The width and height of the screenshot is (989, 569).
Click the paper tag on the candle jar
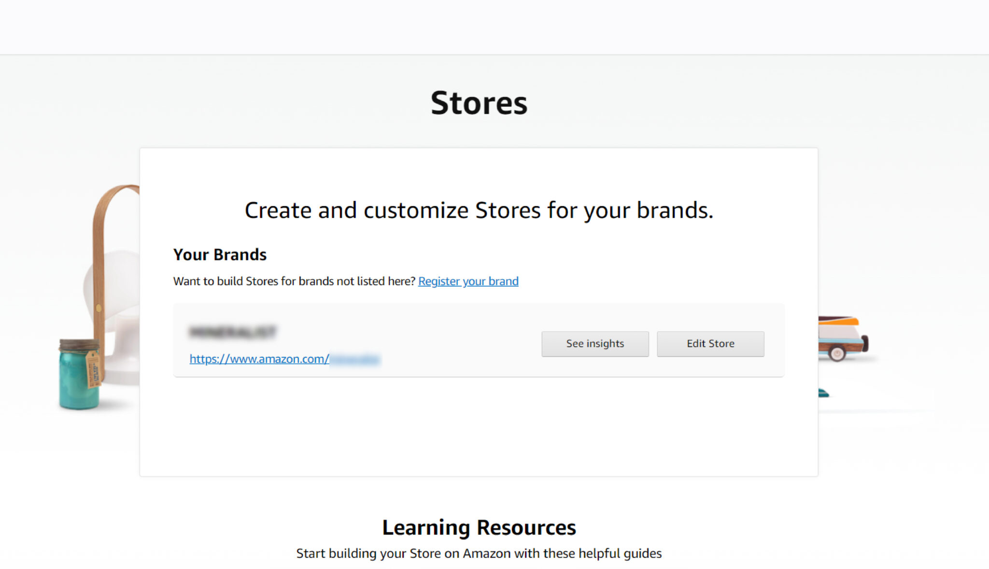coord(93,369)
